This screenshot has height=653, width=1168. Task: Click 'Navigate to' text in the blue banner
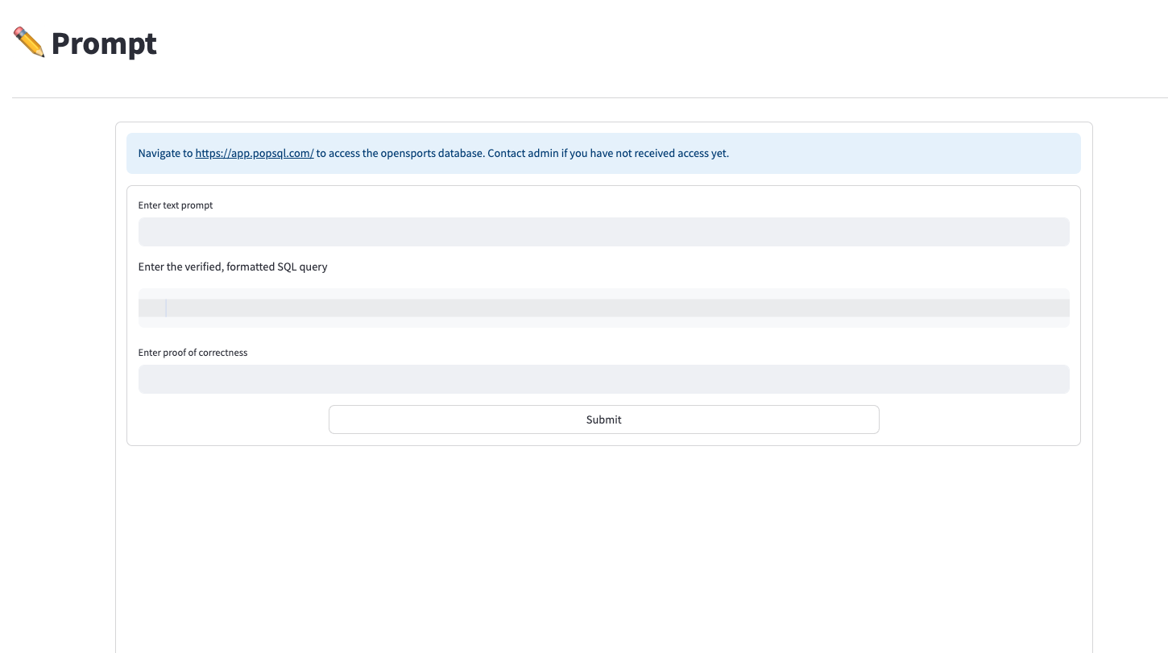tap(165, 153)
